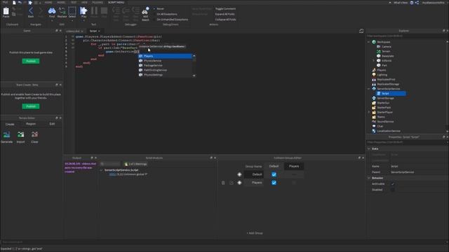Select On Unhandled Exceptions option
The height and width of the screenshot is (252, 449).
(170, 20)
